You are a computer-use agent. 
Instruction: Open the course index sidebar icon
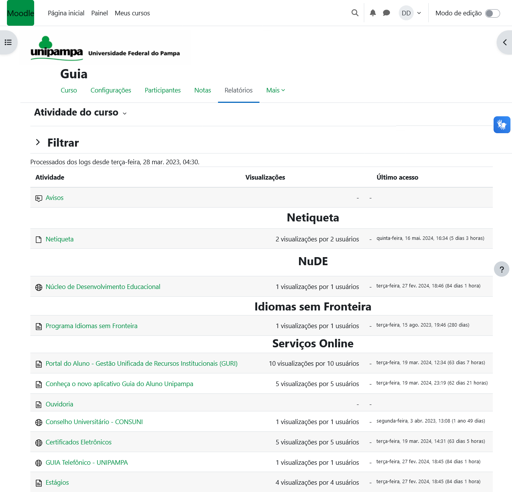coord(8,42)
